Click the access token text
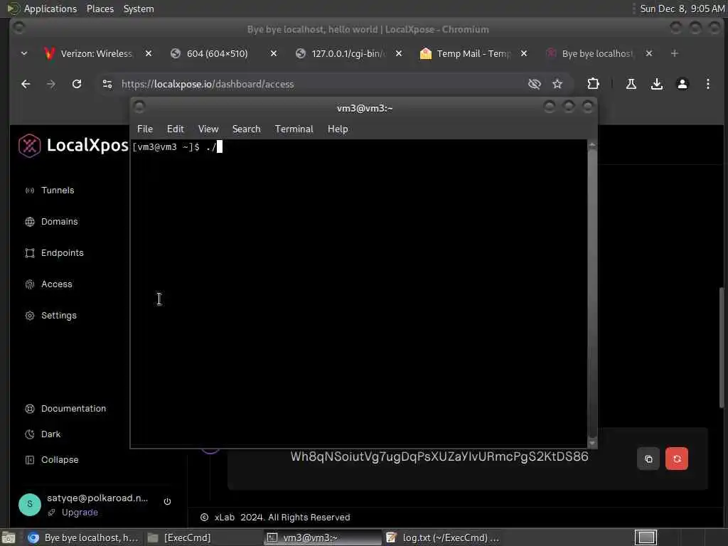 click(439, 456)
